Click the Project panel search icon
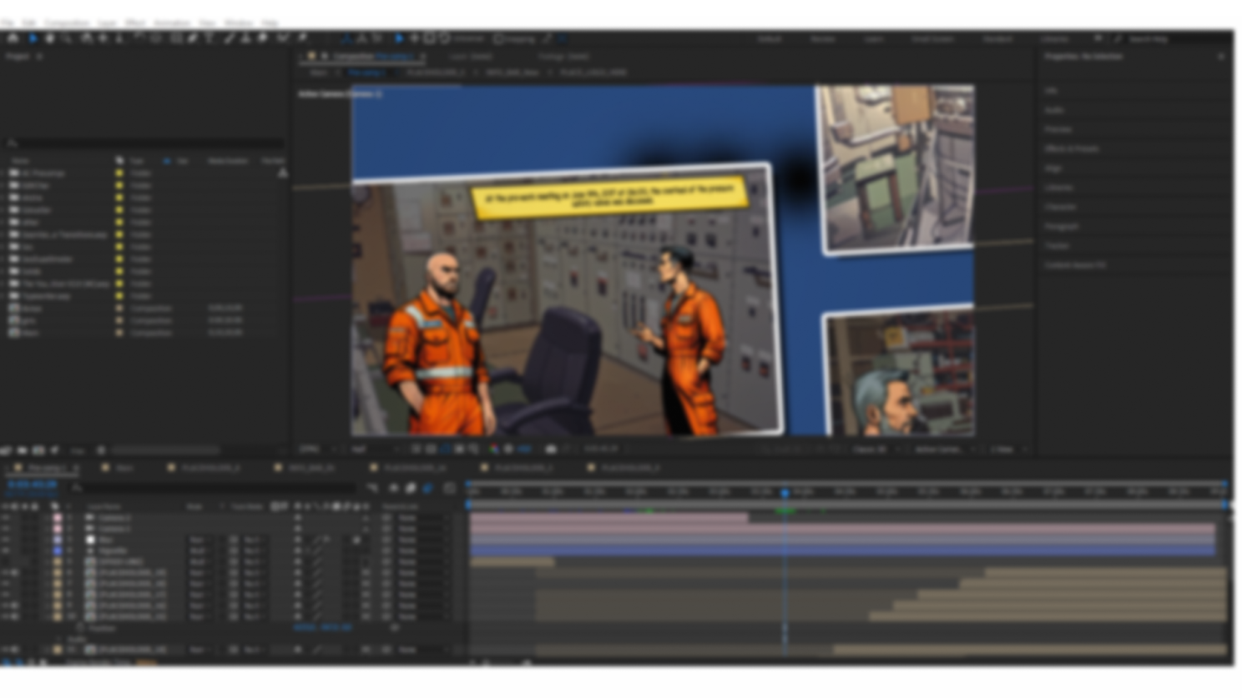 pyautogui.click(x=13, y=143)
